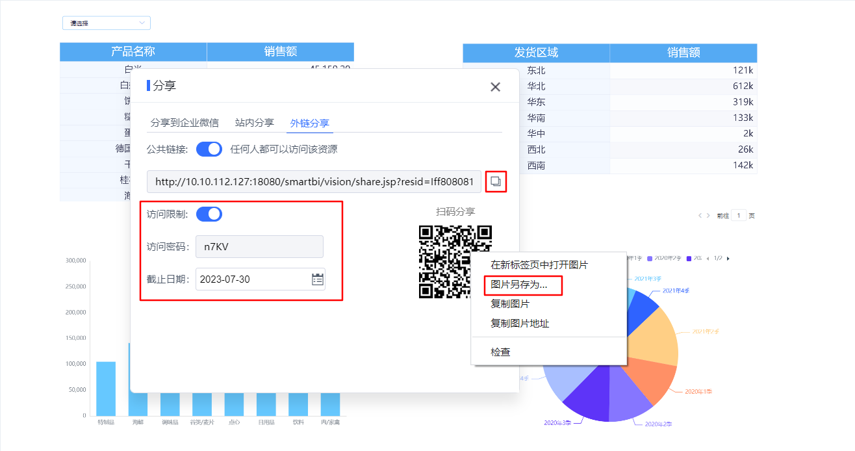
Task: Click the 133k sales value
Action: click(x=743, y=118)
